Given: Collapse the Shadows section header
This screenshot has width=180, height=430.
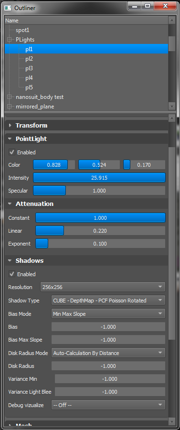Looking at the screenshot, I should (x=10, y=261).
